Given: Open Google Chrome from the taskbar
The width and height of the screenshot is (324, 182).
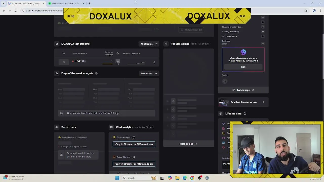Looking at the screenshot, I should [192, 178].
